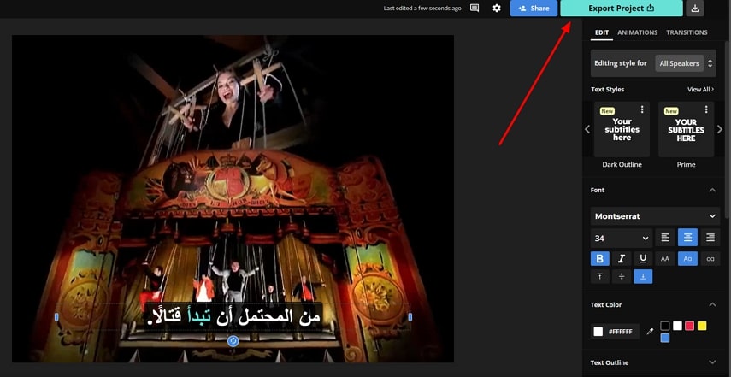Viewport: 731px width, 377px height.
Task: Toggle underline text formatting
Action: 643,258
